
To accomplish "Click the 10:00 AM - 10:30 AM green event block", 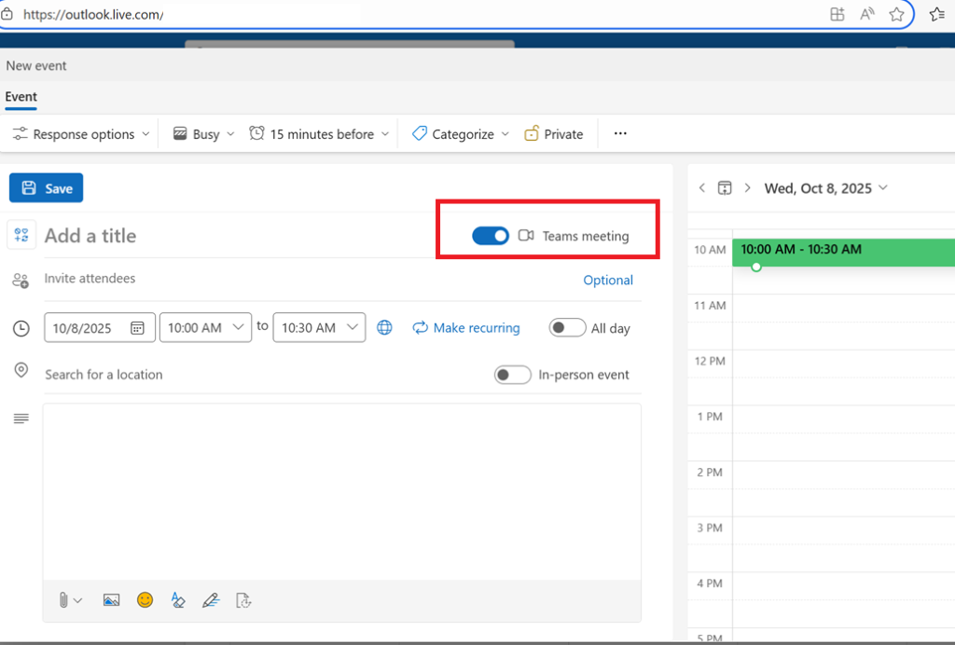I will pyautogui.click(x=843, y=252).
